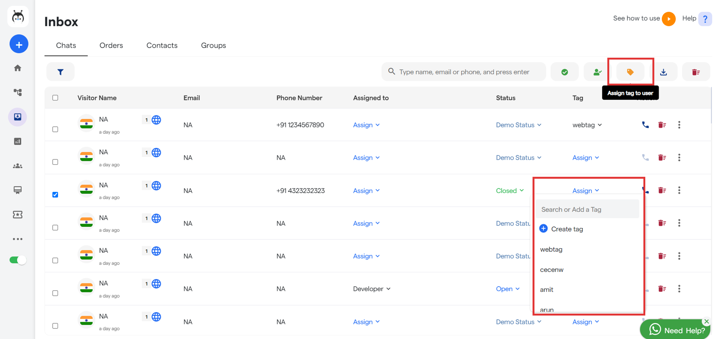Select the cecenw tag from list
This screenshot has width=721, height=339.
tap(552, 270)
